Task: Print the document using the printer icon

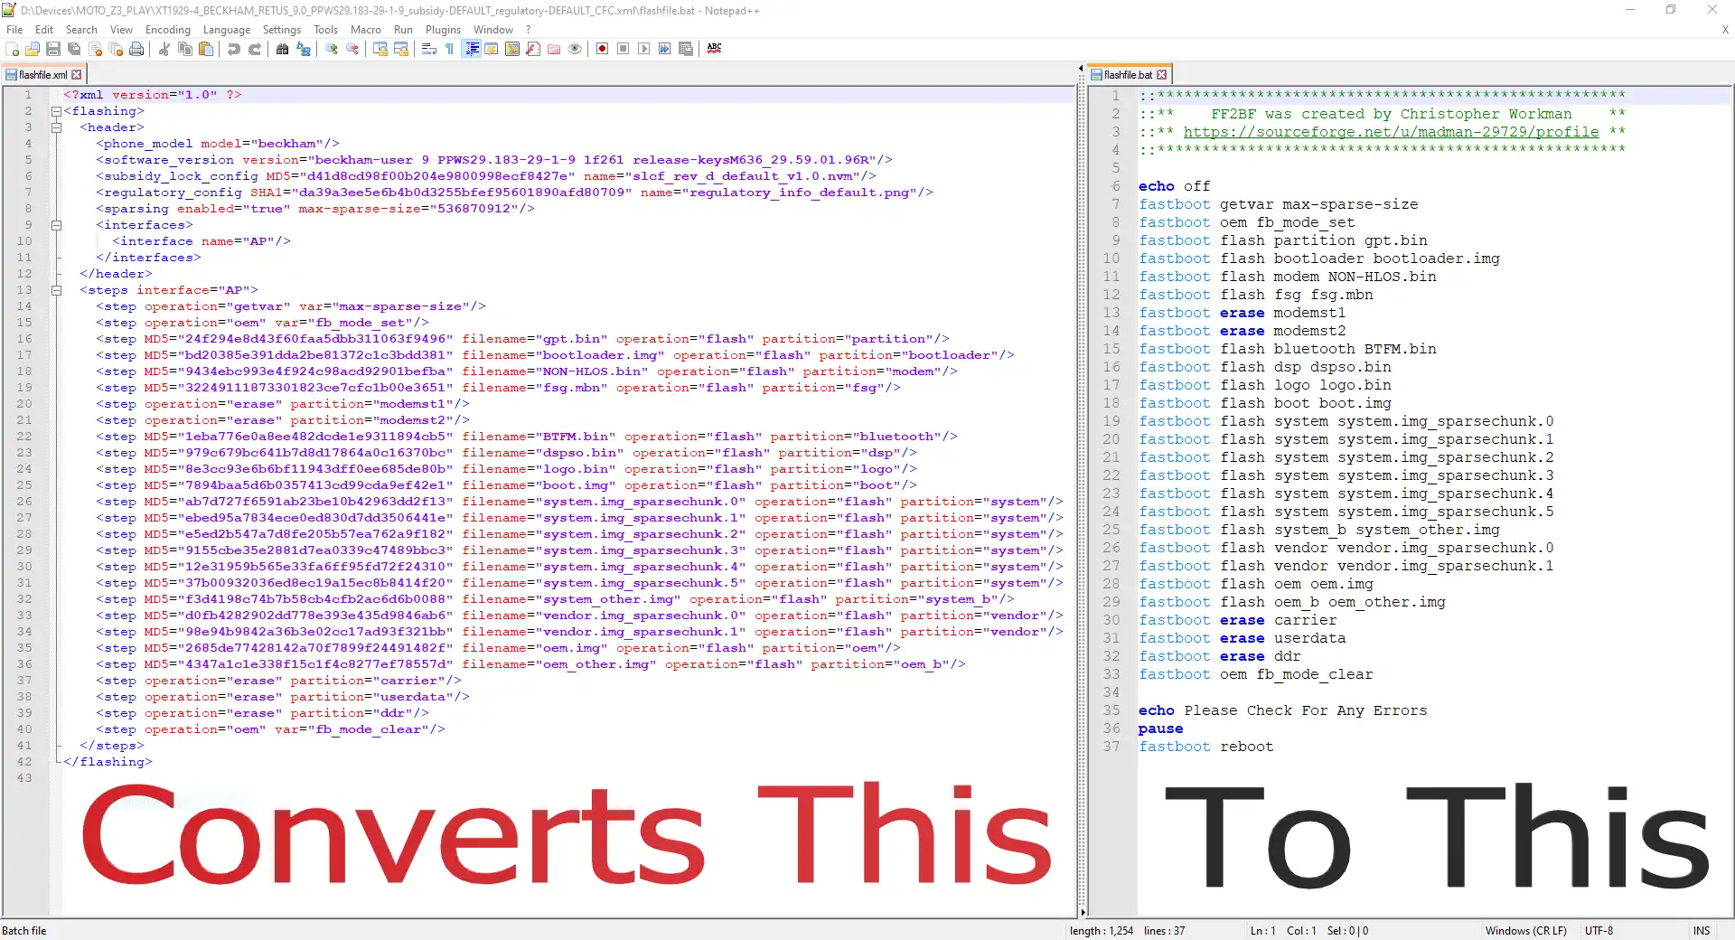Action: [x=136, y=49]
